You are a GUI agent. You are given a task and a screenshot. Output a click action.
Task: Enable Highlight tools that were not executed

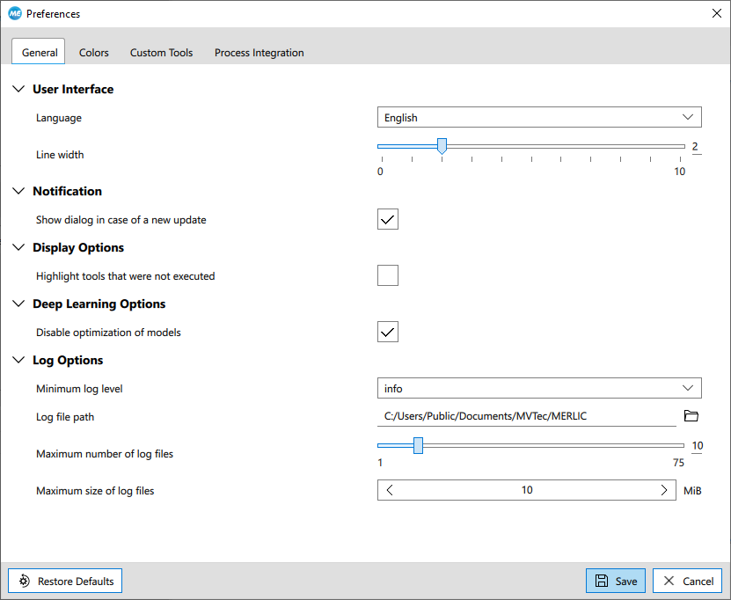coord(388,275)
